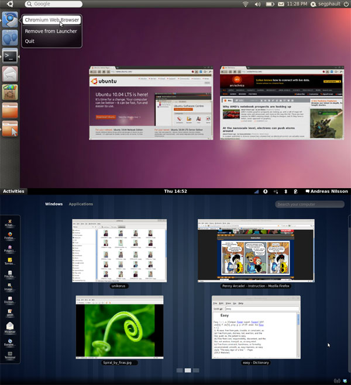
Task: Click the unikorus window label
Action: [119, 286]
